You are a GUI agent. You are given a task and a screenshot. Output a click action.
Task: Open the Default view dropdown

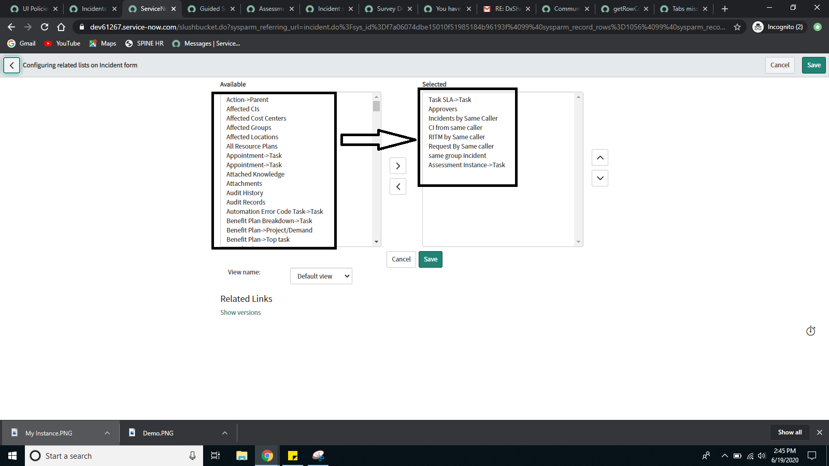pyautogui.click(x=321, y=276)
